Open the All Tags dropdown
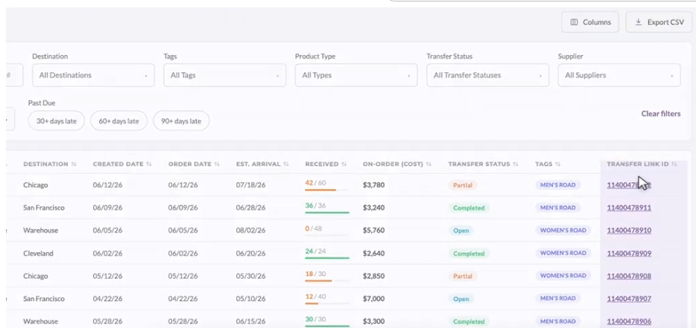 pos(224,75)
